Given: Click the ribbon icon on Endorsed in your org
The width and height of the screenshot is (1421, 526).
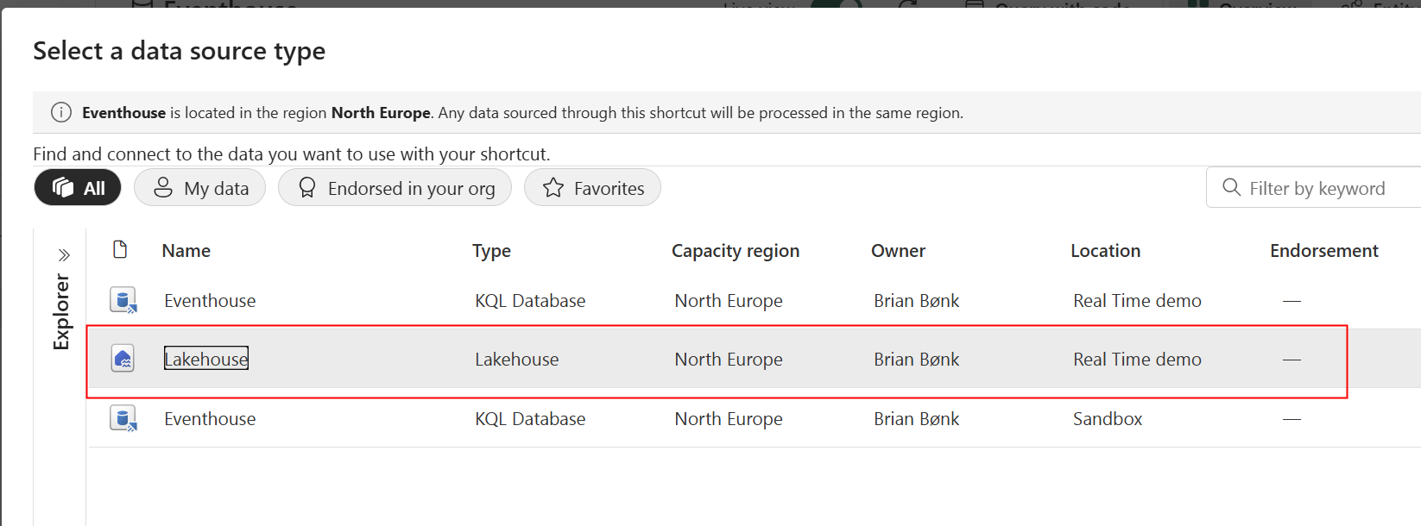Looking at the screenshot, I should coord(306,188).
